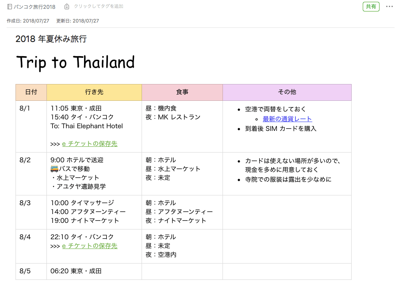Click the クリックしてタグを追加 tag field

(99, 7)
